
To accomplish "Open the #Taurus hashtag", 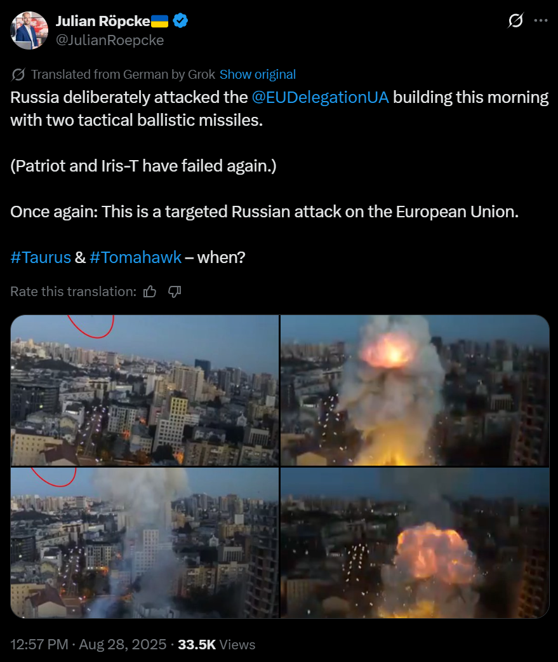I will click(41, 257).
